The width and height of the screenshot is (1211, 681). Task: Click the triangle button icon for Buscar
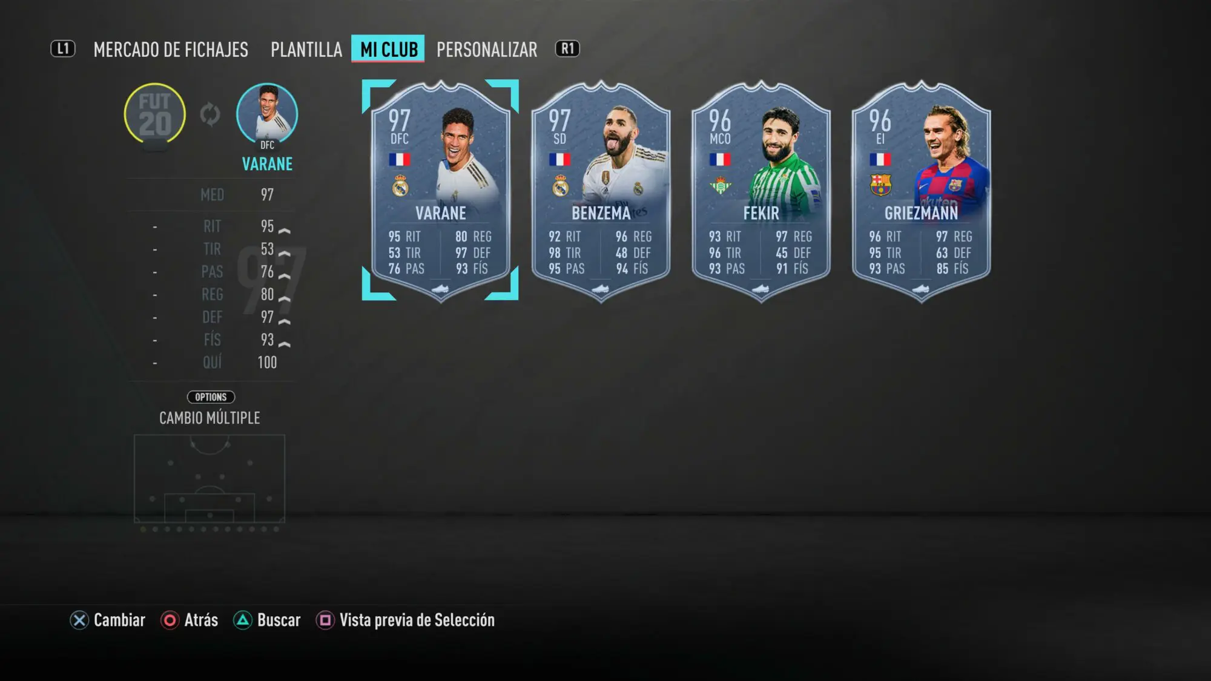tap(243, 620)
